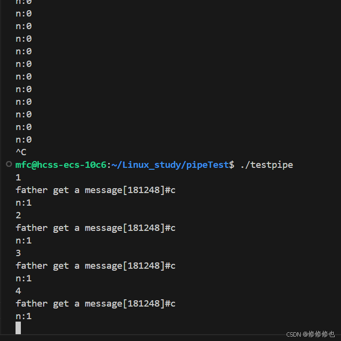Click the father message line below 1
This screenshot has height=341, width=341.
[x=96, y=190]
